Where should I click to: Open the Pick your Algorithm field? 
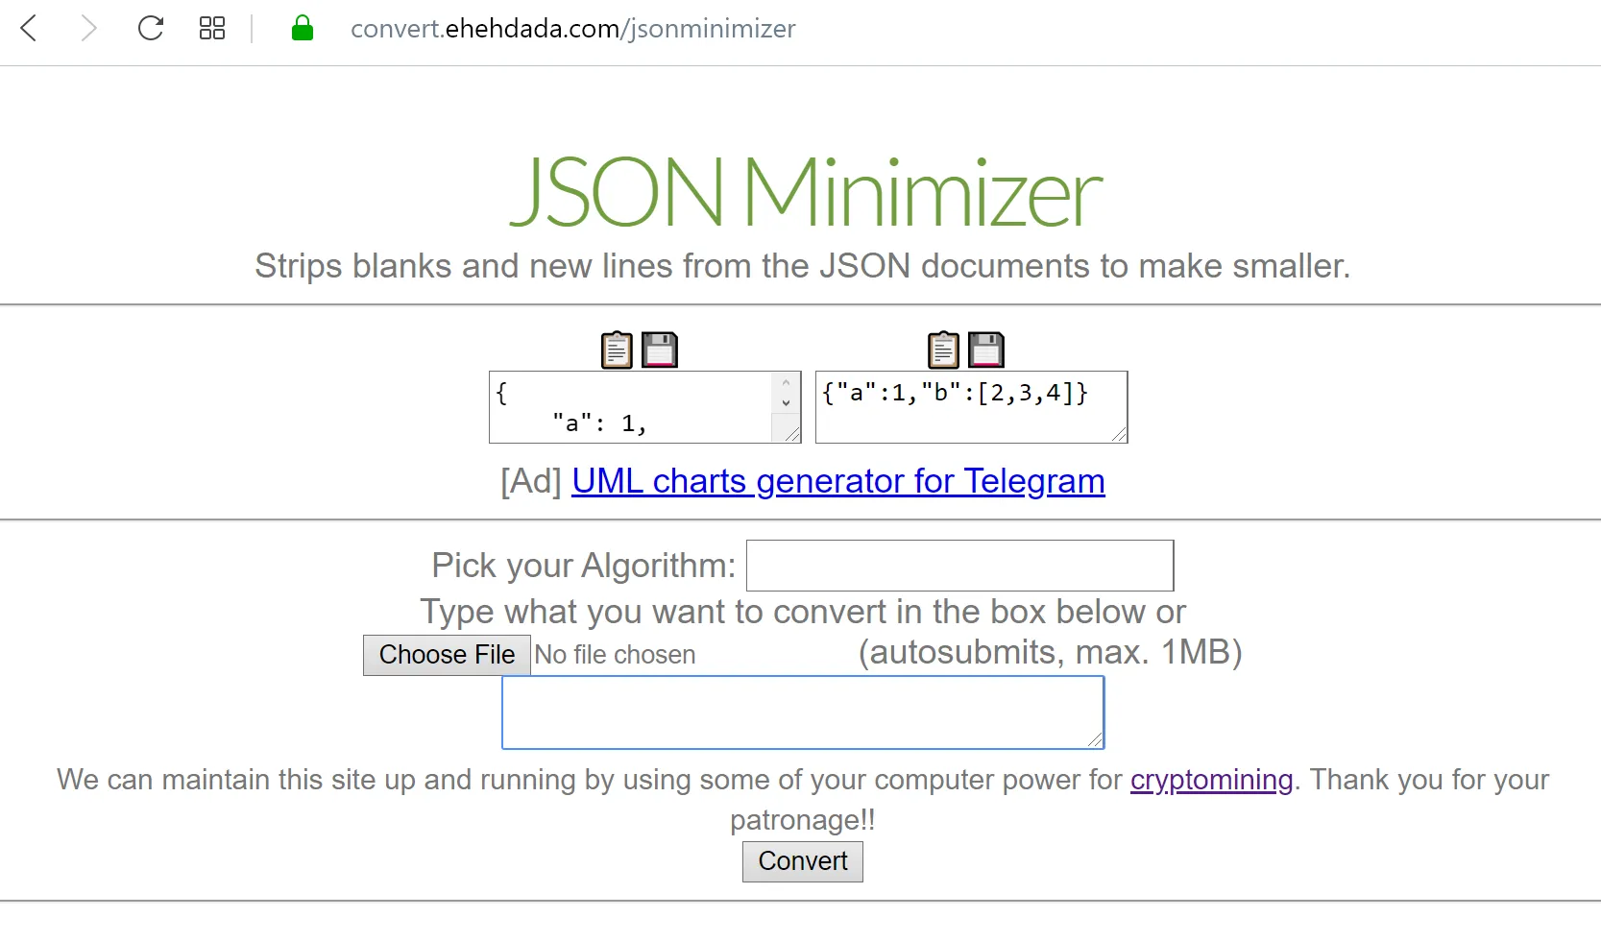[959, 566]
